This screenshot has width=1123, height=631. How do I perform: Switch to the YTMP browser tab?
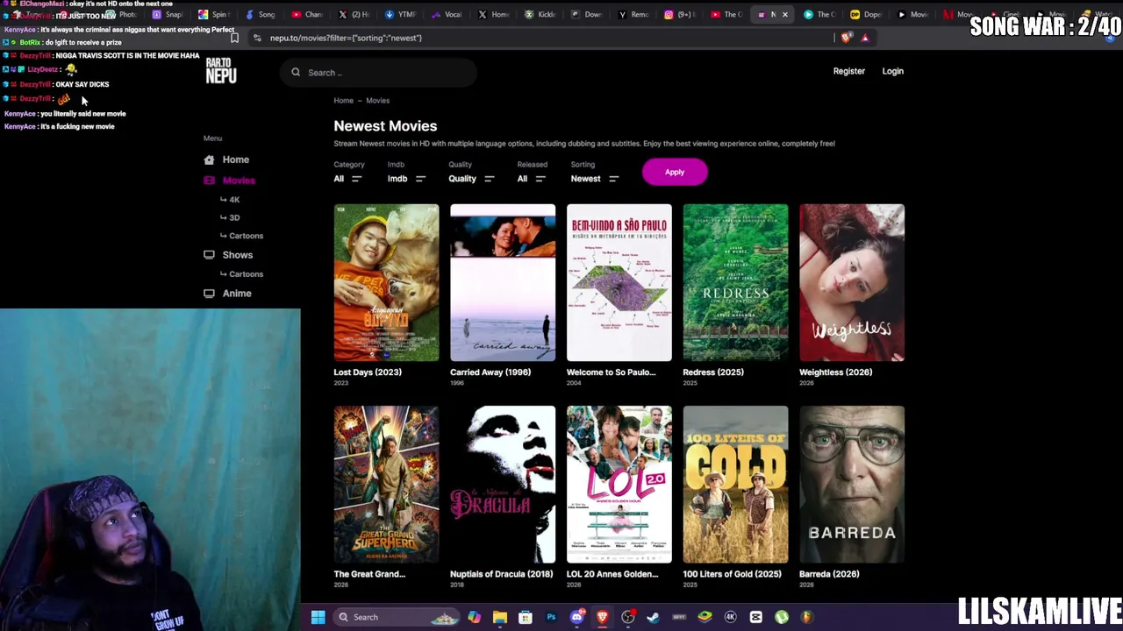(x=400, y=14)
